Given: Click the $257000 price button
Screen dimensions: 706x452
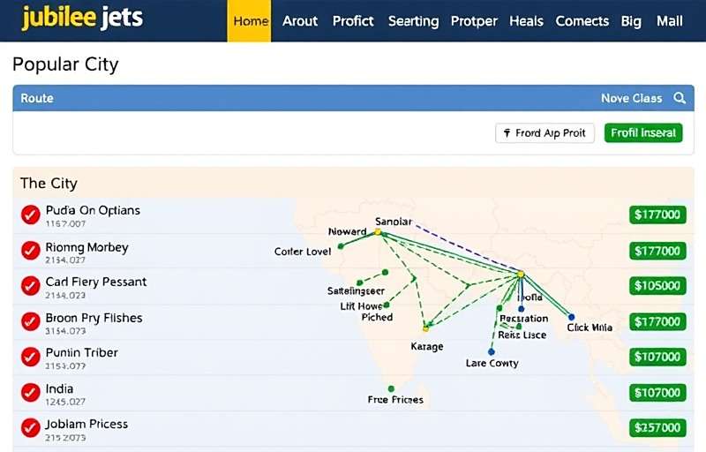Looking at the screenshot, I should 657,427.
